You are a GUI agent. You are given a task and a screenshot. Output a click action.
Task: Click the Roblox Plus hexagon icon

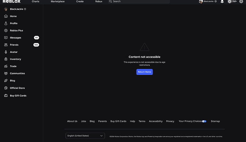pos(6,31)
